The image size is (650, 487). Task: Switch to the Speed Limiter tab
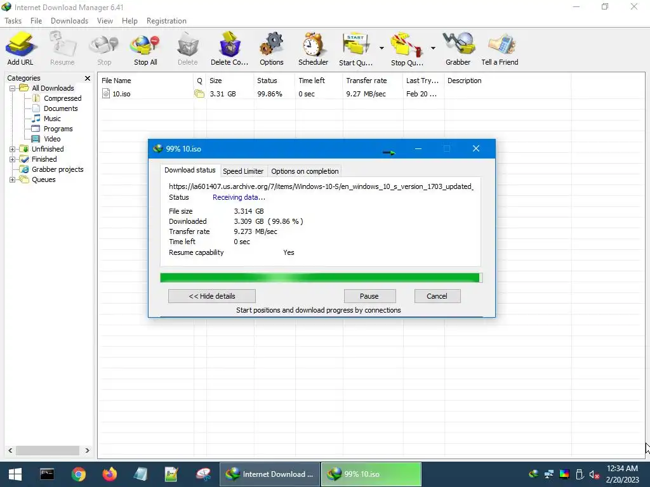click(x=243, y=171)
